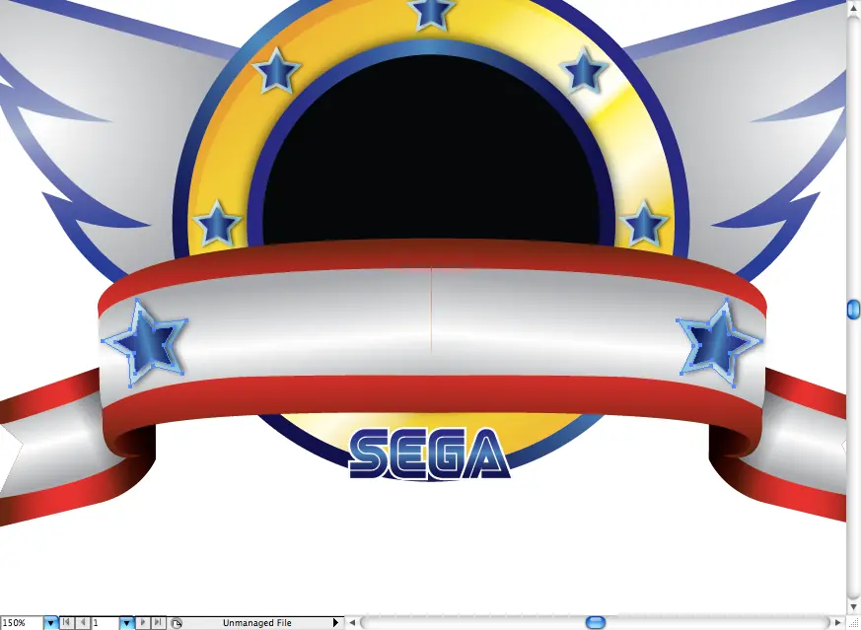Open the zoom level dropdown arrow
Viewport: 861px width, 630px height.
point(50,623)
